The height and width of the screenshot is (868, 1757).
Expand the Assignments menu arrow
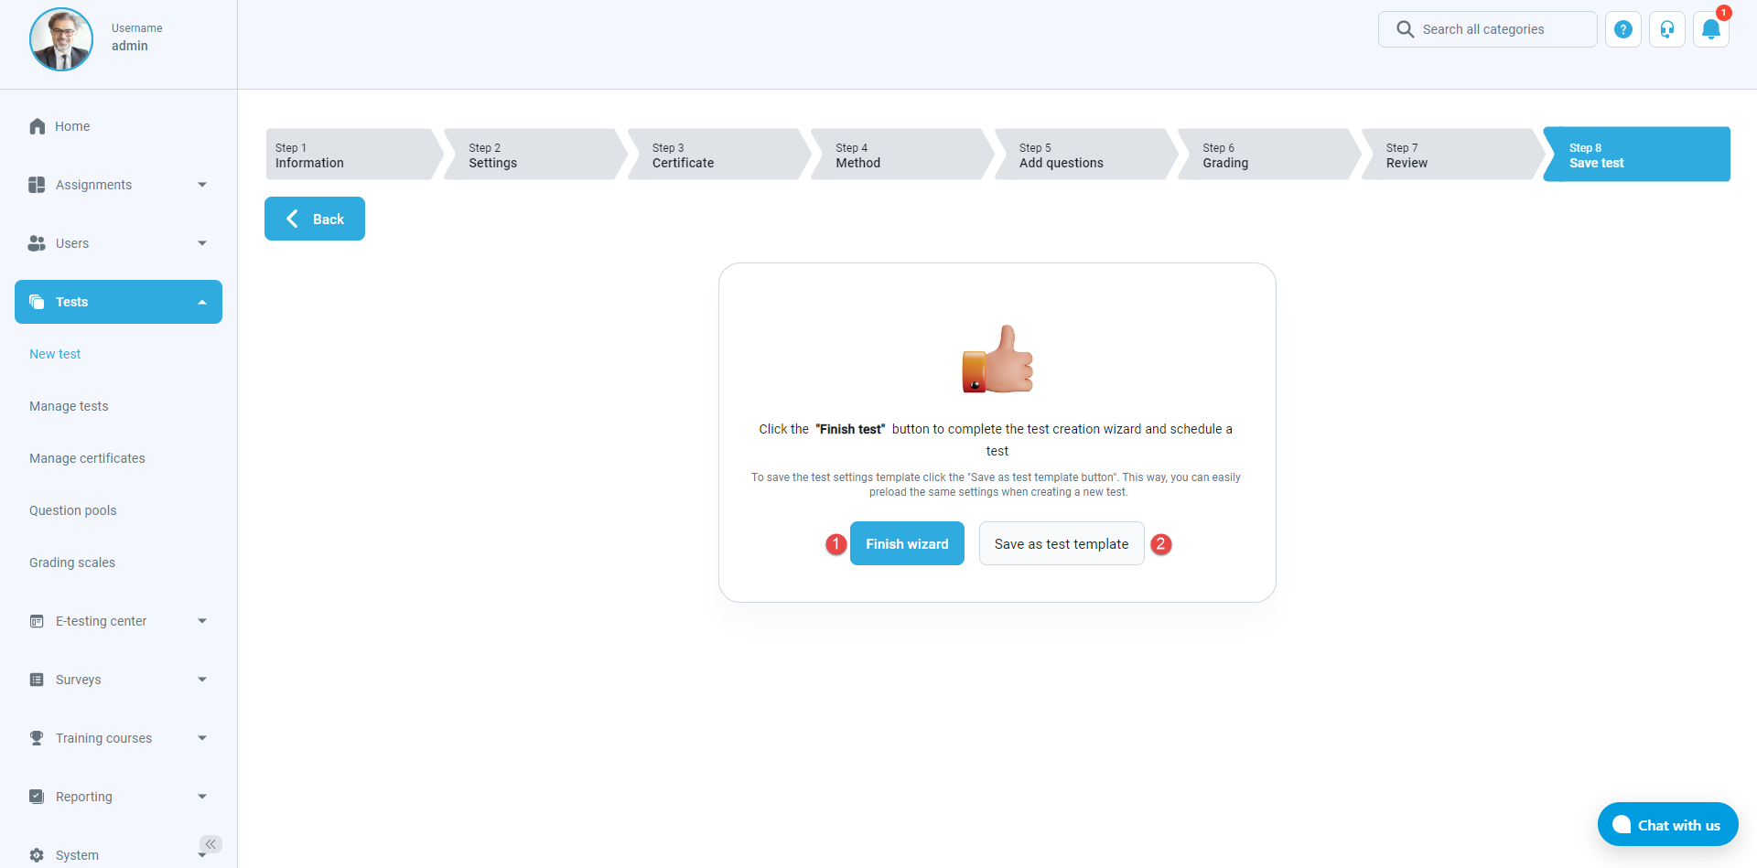click(202, 185)
